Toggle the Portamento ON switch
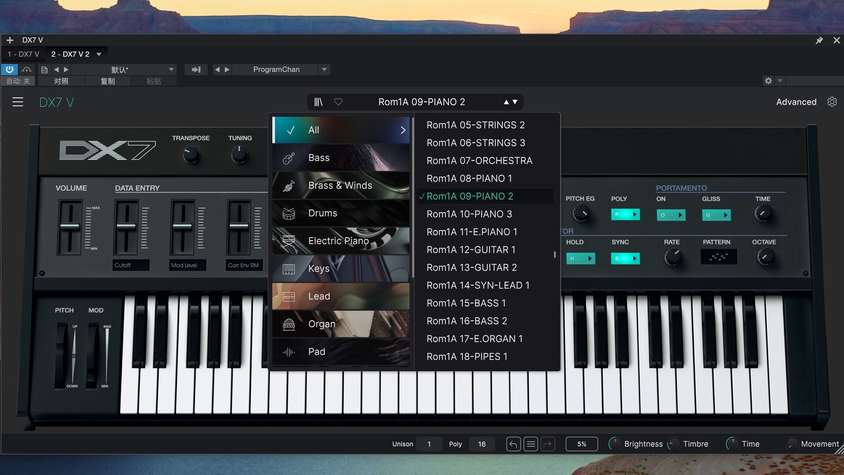 point(671,215)
